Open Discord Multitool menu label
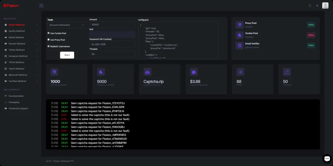The height and width of the screenshot is (166, 333). 17,44
